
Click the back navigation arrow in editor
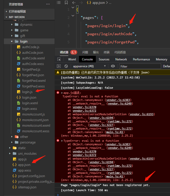[x=74, y=3]
